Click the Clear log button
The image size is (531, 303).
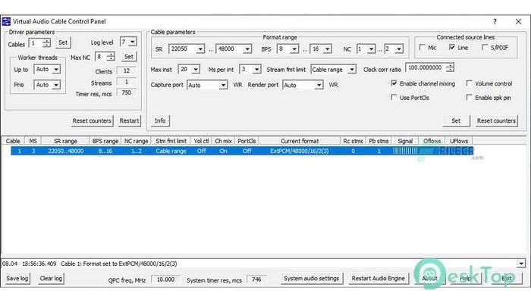pyautogui.click(x=51, y=278)
